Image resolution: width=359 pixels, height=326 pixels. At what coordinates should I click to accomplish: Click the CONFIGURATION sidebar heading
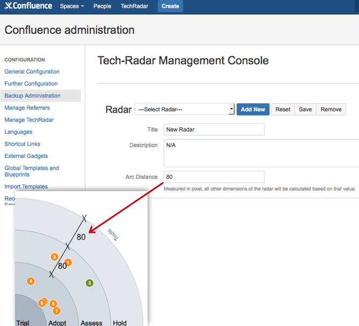click(x=25, y=59)
